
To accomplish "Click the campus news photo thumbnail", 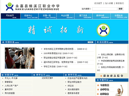I will [x=20, y=58].
